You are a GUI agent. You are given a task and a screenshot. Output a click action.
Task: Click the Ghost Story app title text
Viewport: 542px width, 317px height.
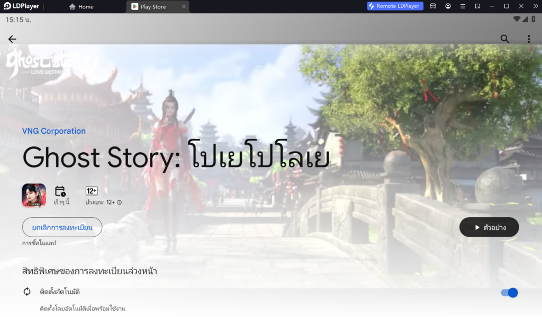(x=176, y=156)
